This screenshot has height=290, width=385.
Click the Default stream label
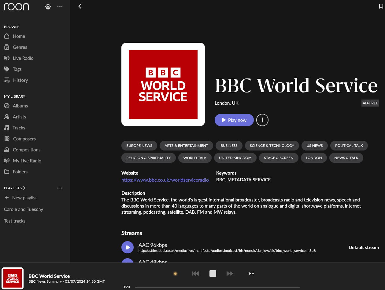(364, 248)
